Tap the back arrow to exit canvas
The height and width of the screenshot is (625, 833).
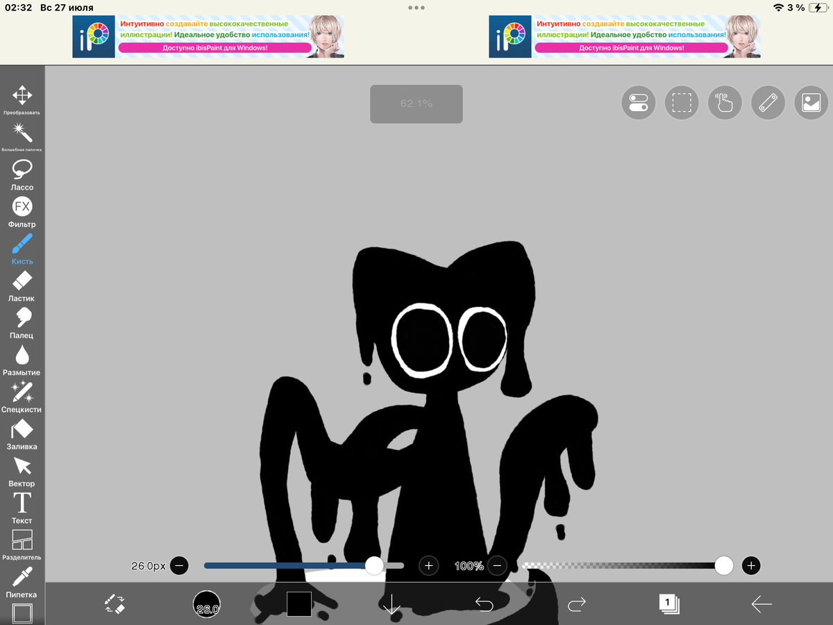pyautogui.click(x=762, y=604)
